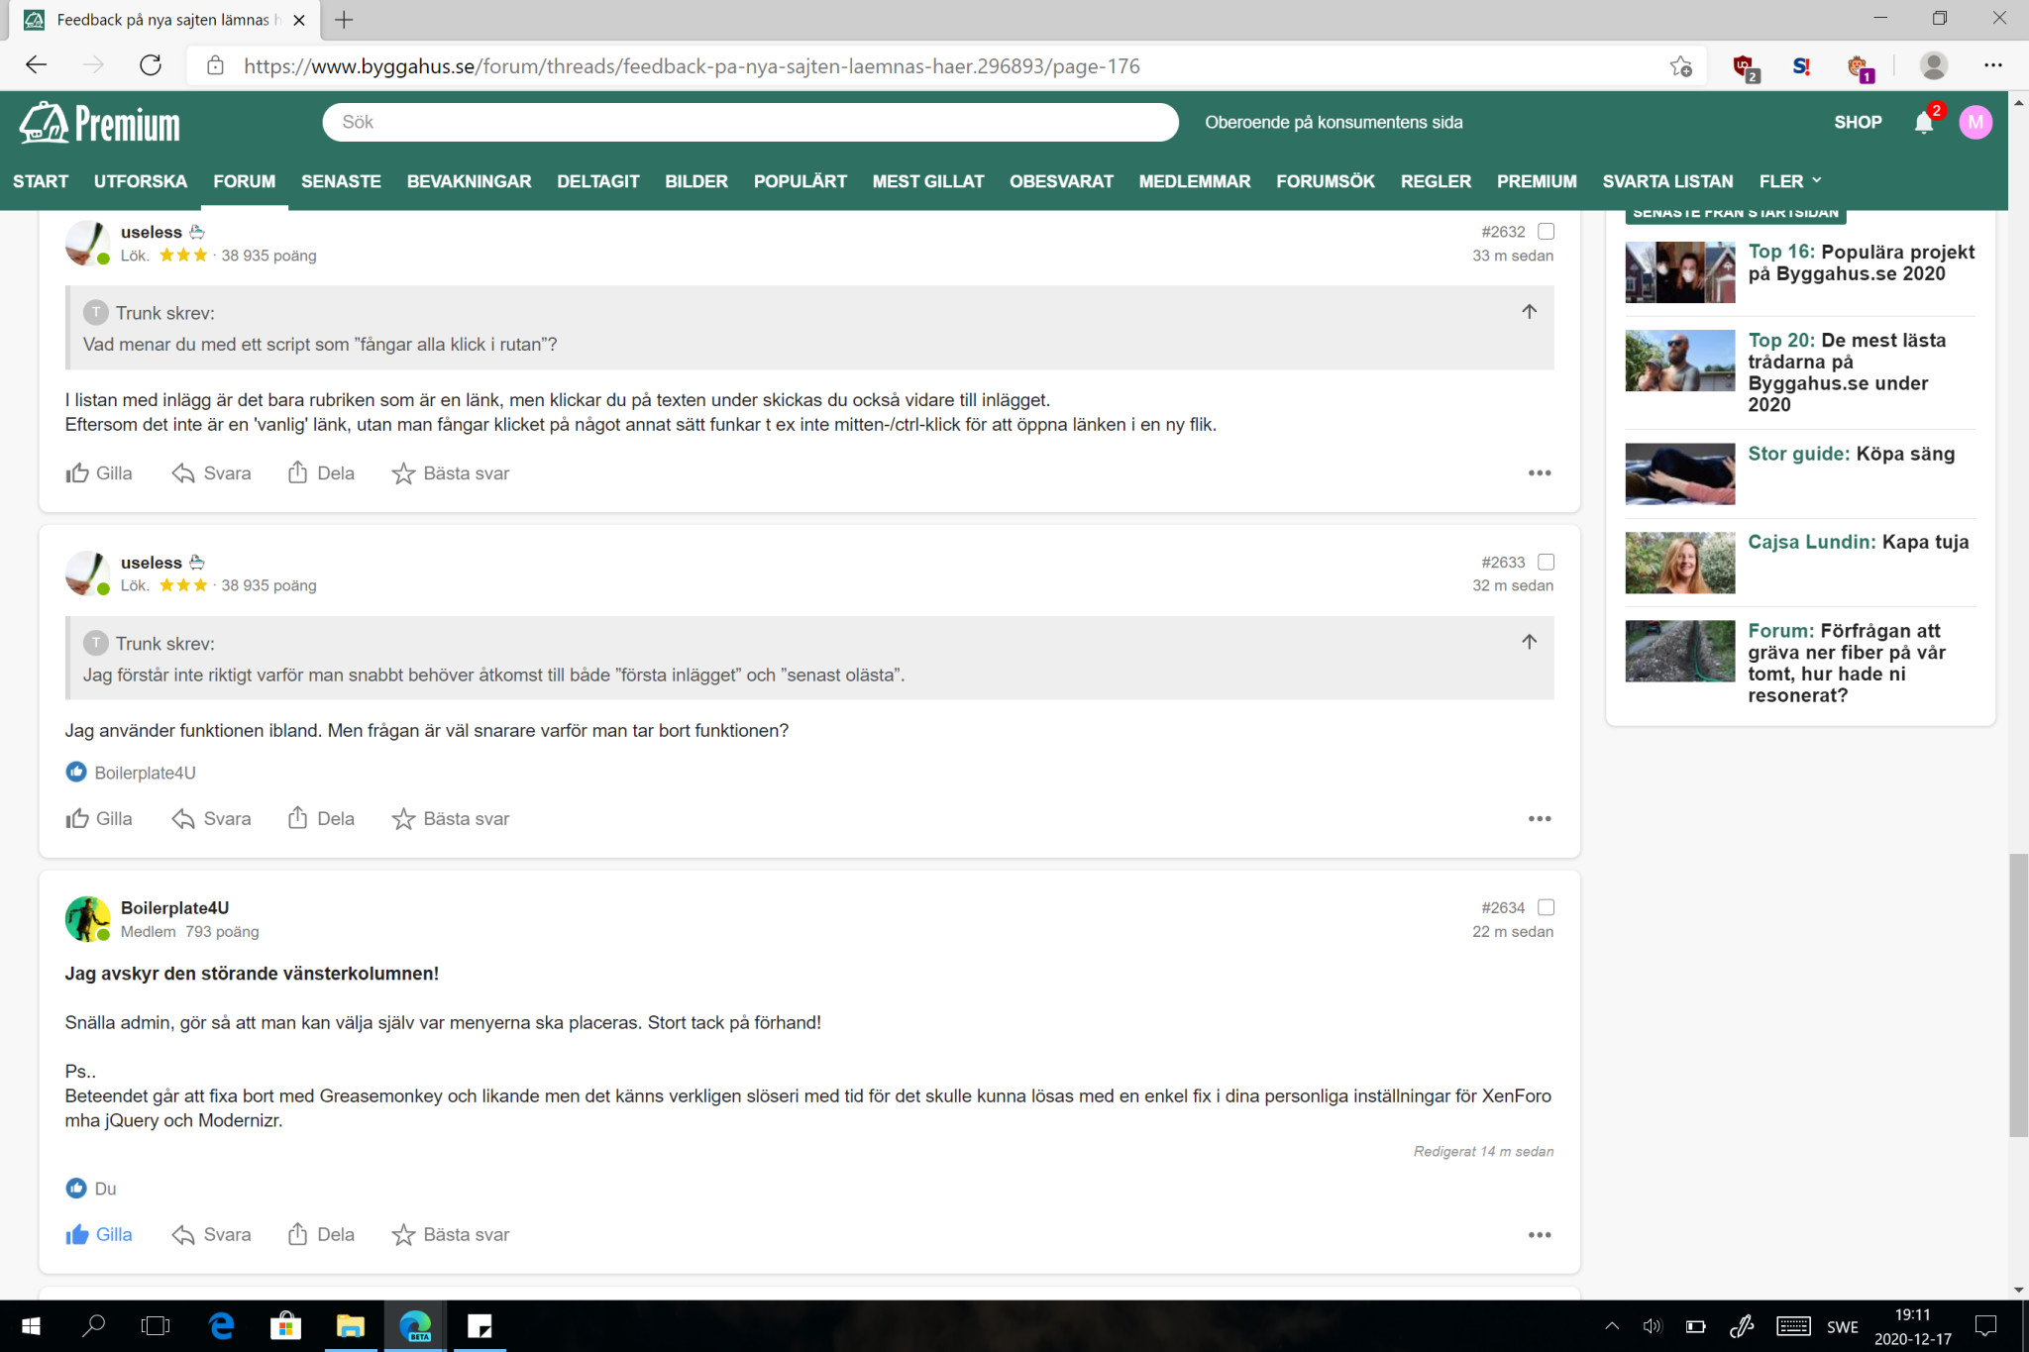
Task: Open Boilerplate4U username link on post #2634
Action: click(x=174, y=907)
